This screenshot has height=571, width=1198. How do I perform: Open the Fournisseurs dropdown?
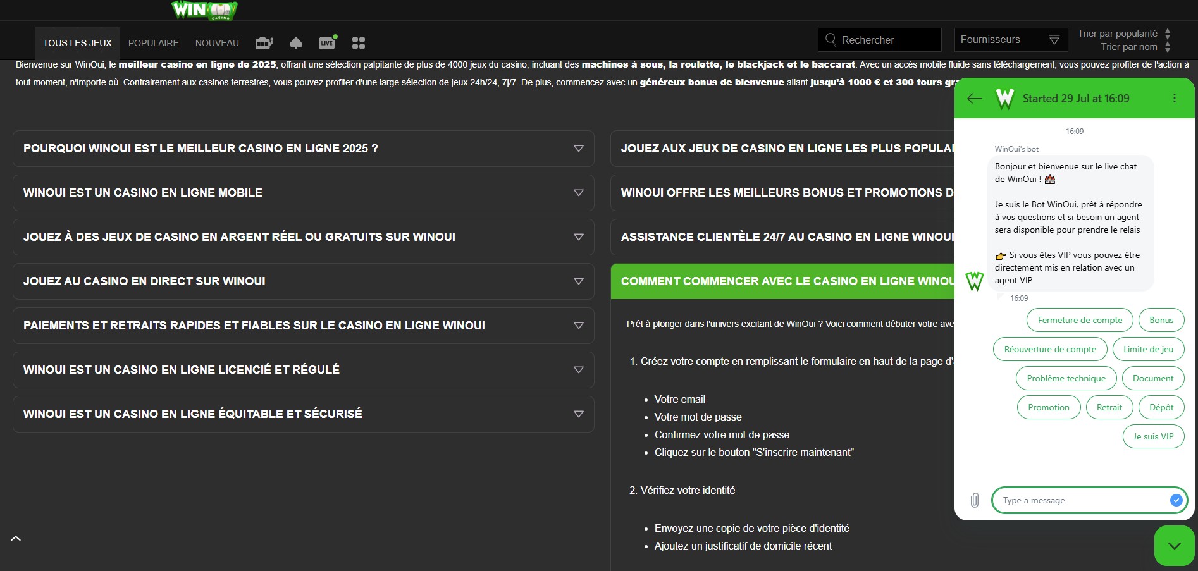pos(1010,40)
